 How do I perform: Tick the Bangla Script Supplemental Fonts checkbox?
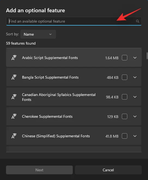pos(125,77)
